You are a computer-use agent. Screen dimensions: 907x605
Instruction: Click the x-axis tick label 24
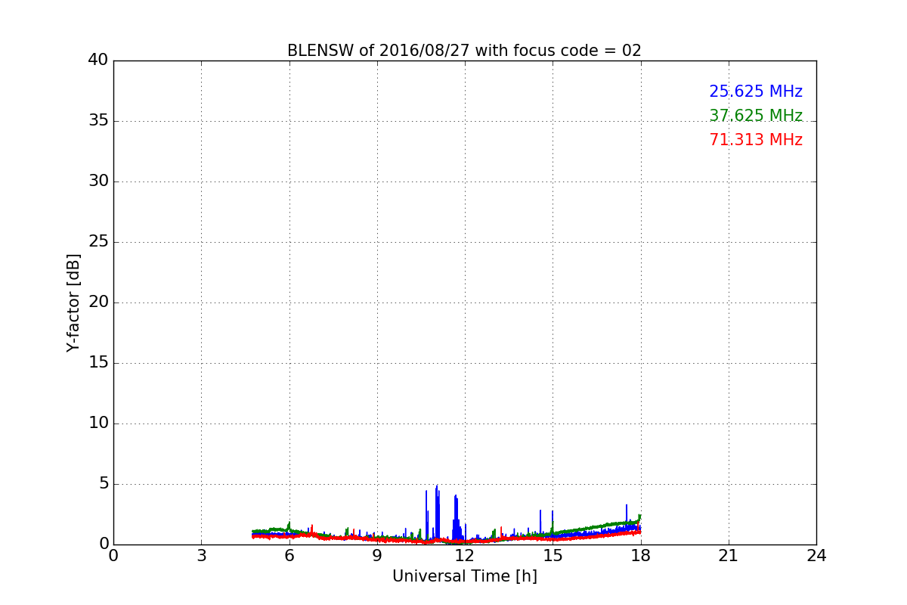coord(816,555)
